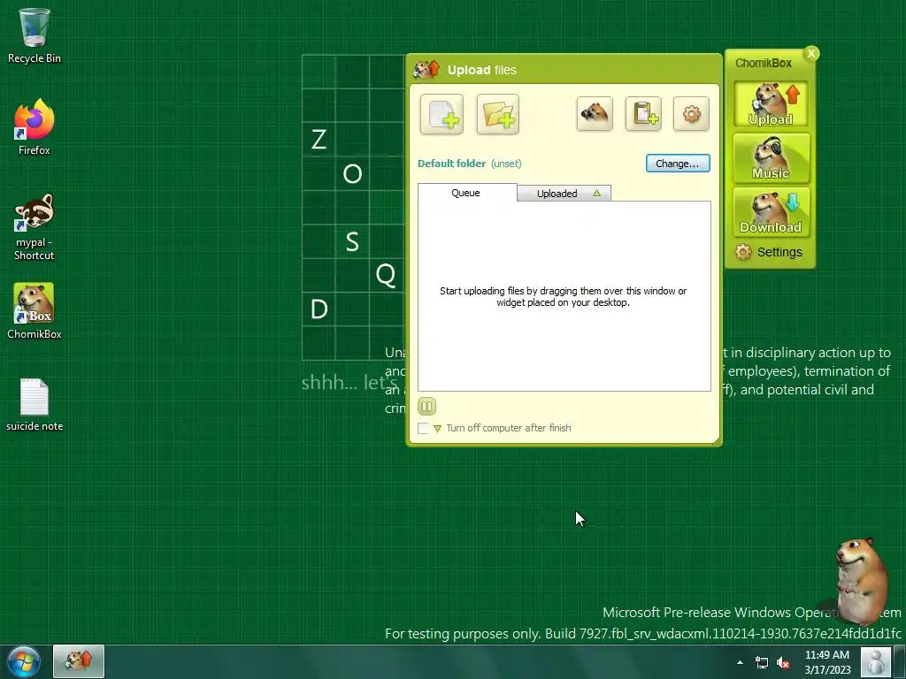The width and height of the screenshot is (906, 679).
Task: Click the resize grip of Upload window
Action: click(x=717, y=442)
